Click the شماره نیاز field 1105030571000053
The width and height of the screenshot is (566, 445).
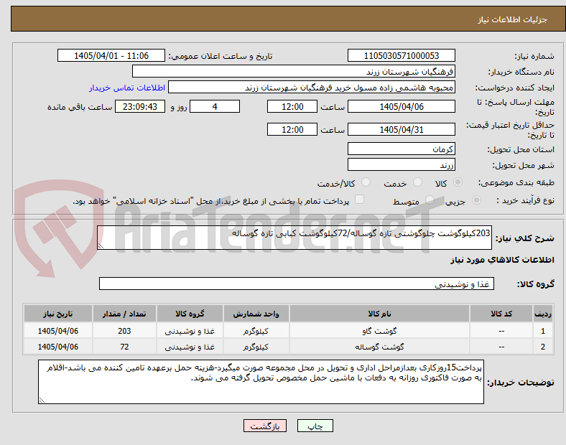coord(401,55)
